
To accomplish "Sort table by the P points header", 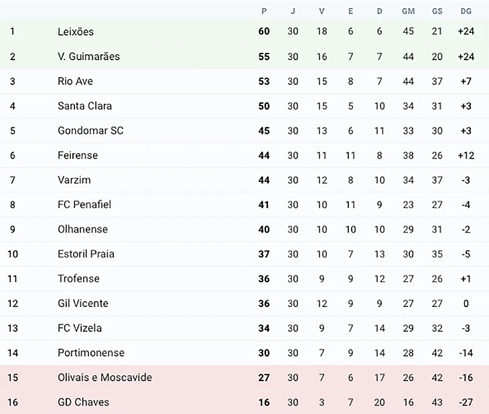I will tap(264, 11).
